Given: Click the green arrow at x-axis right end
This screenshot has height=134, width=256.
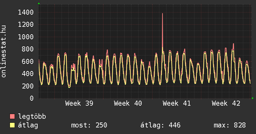Looking at the screenshot, I should click(x=253, y=98).
